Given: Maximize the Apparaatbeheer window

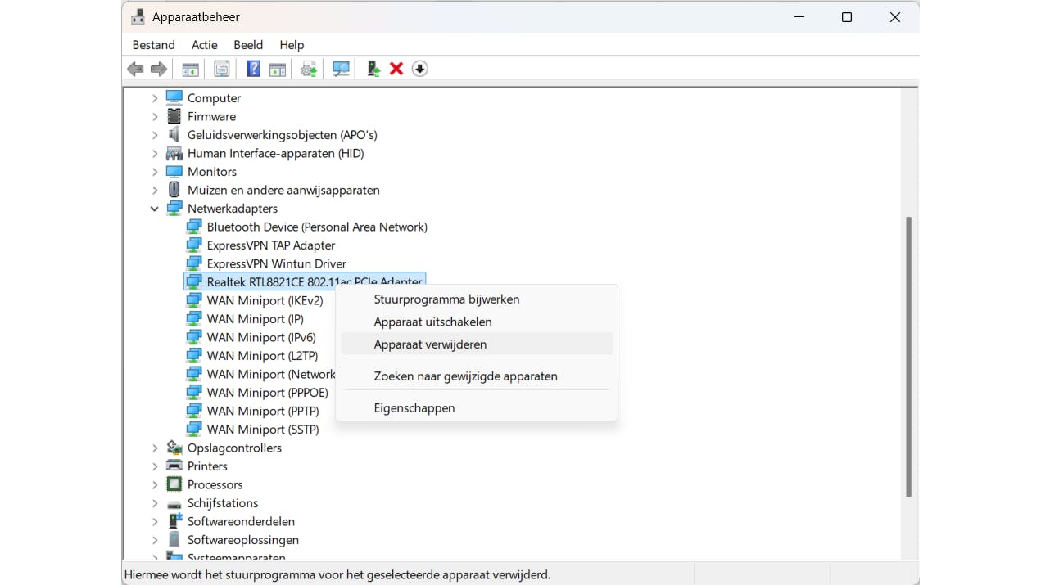Looking at the screenshot, I should tap(847, 17).
